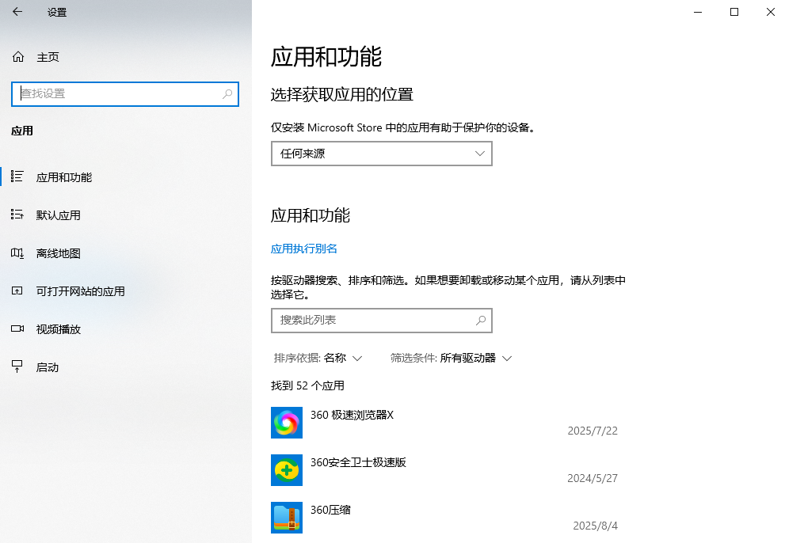Select the 可打开网站的应用 icon

(17, 290)
